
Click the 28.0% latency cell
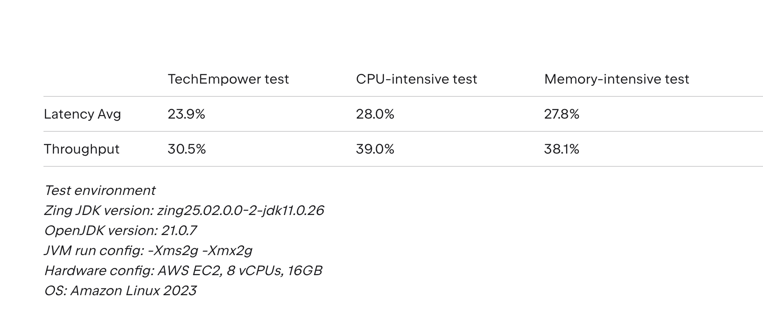(375, 114)
